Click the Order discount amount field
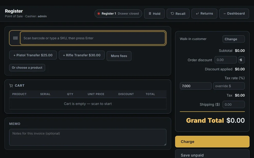254x158 pixels. point(226,60)
